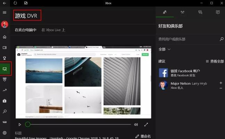Screen dimensions: 225x139
Task: Expand the 全部 filter dropdown
Action: (x=164, y=49)
